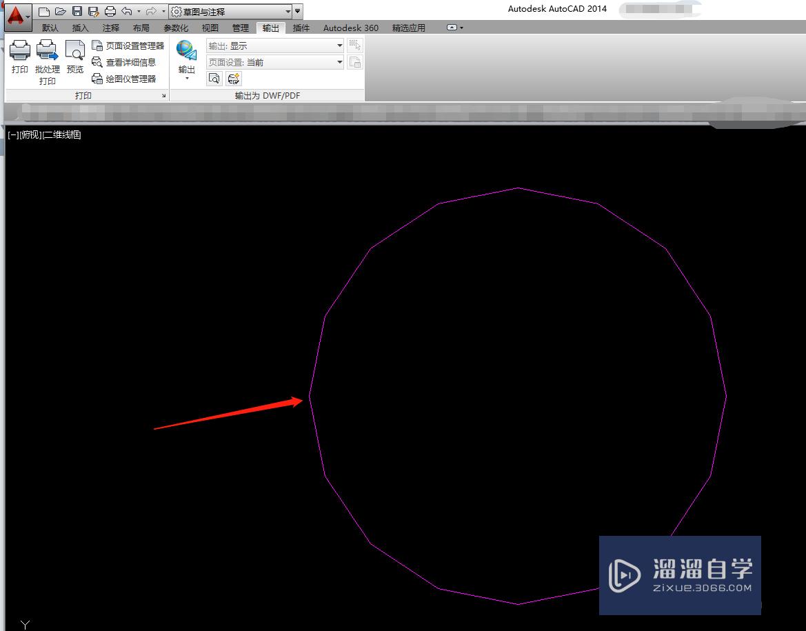
Task: Click the export preview magnifier icon
Action: (214, 78)
